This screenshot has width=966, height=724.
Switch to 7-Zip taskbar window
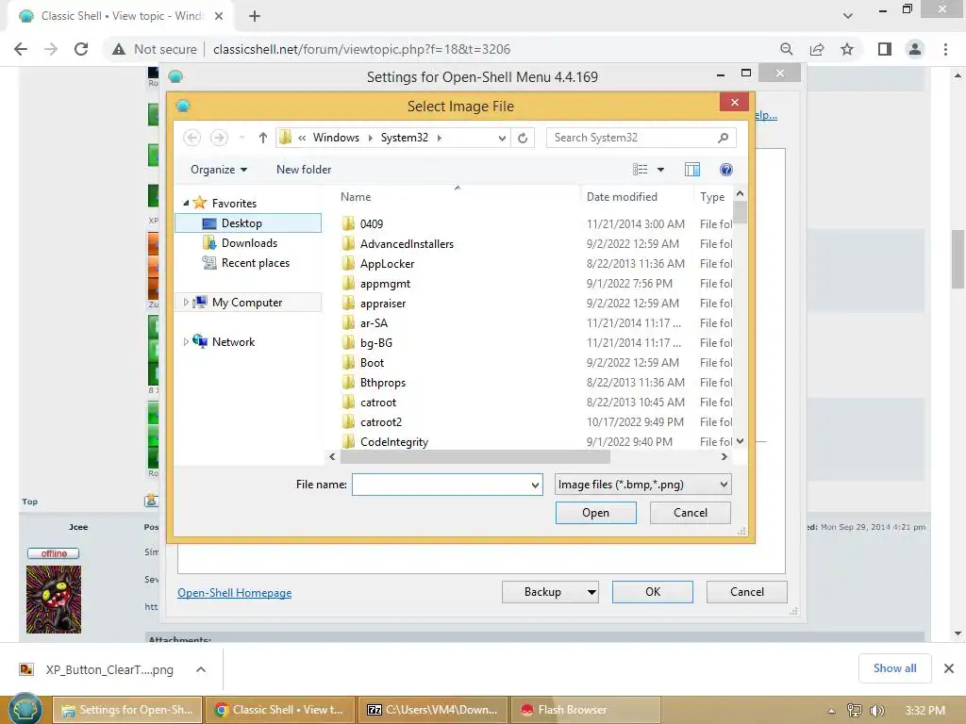[x=433, y=710]
